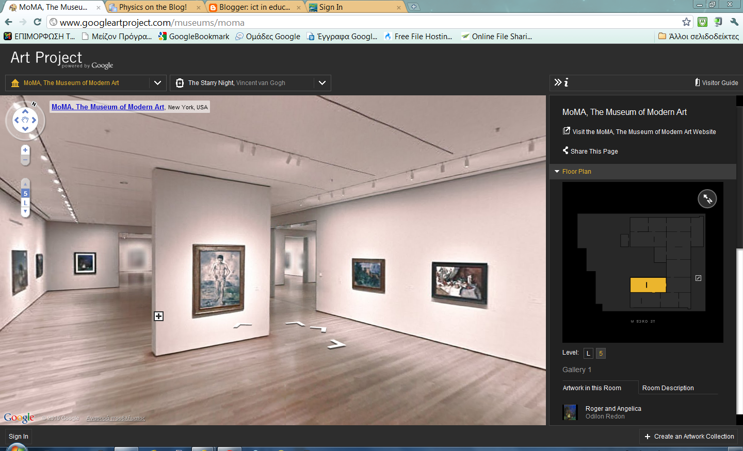Click the Sign In button at the bottom
743x451 pixels.
[19, 437]
